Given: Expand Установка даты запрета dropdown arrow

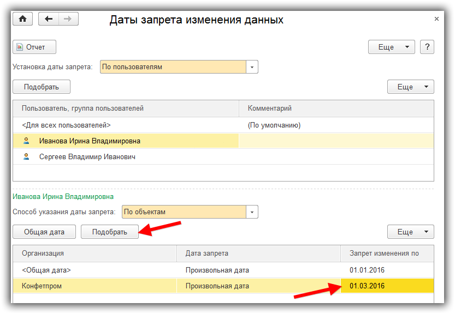Looking at the screenshot, I should point(252,67).
